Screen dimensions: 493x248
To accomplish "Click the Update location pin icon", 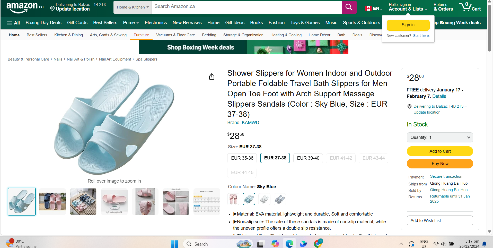I will coord(52,9).
